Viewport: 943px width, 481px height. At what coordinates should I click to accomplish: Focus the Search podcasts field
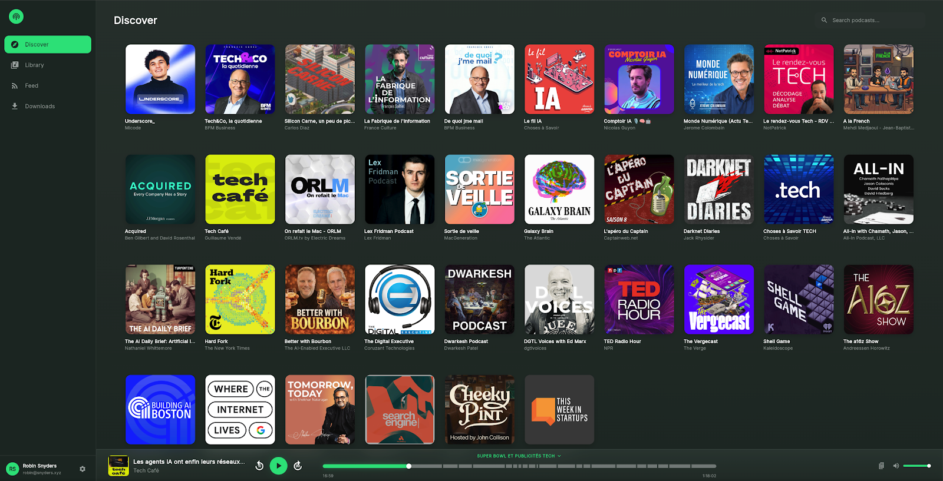[872, 20]
